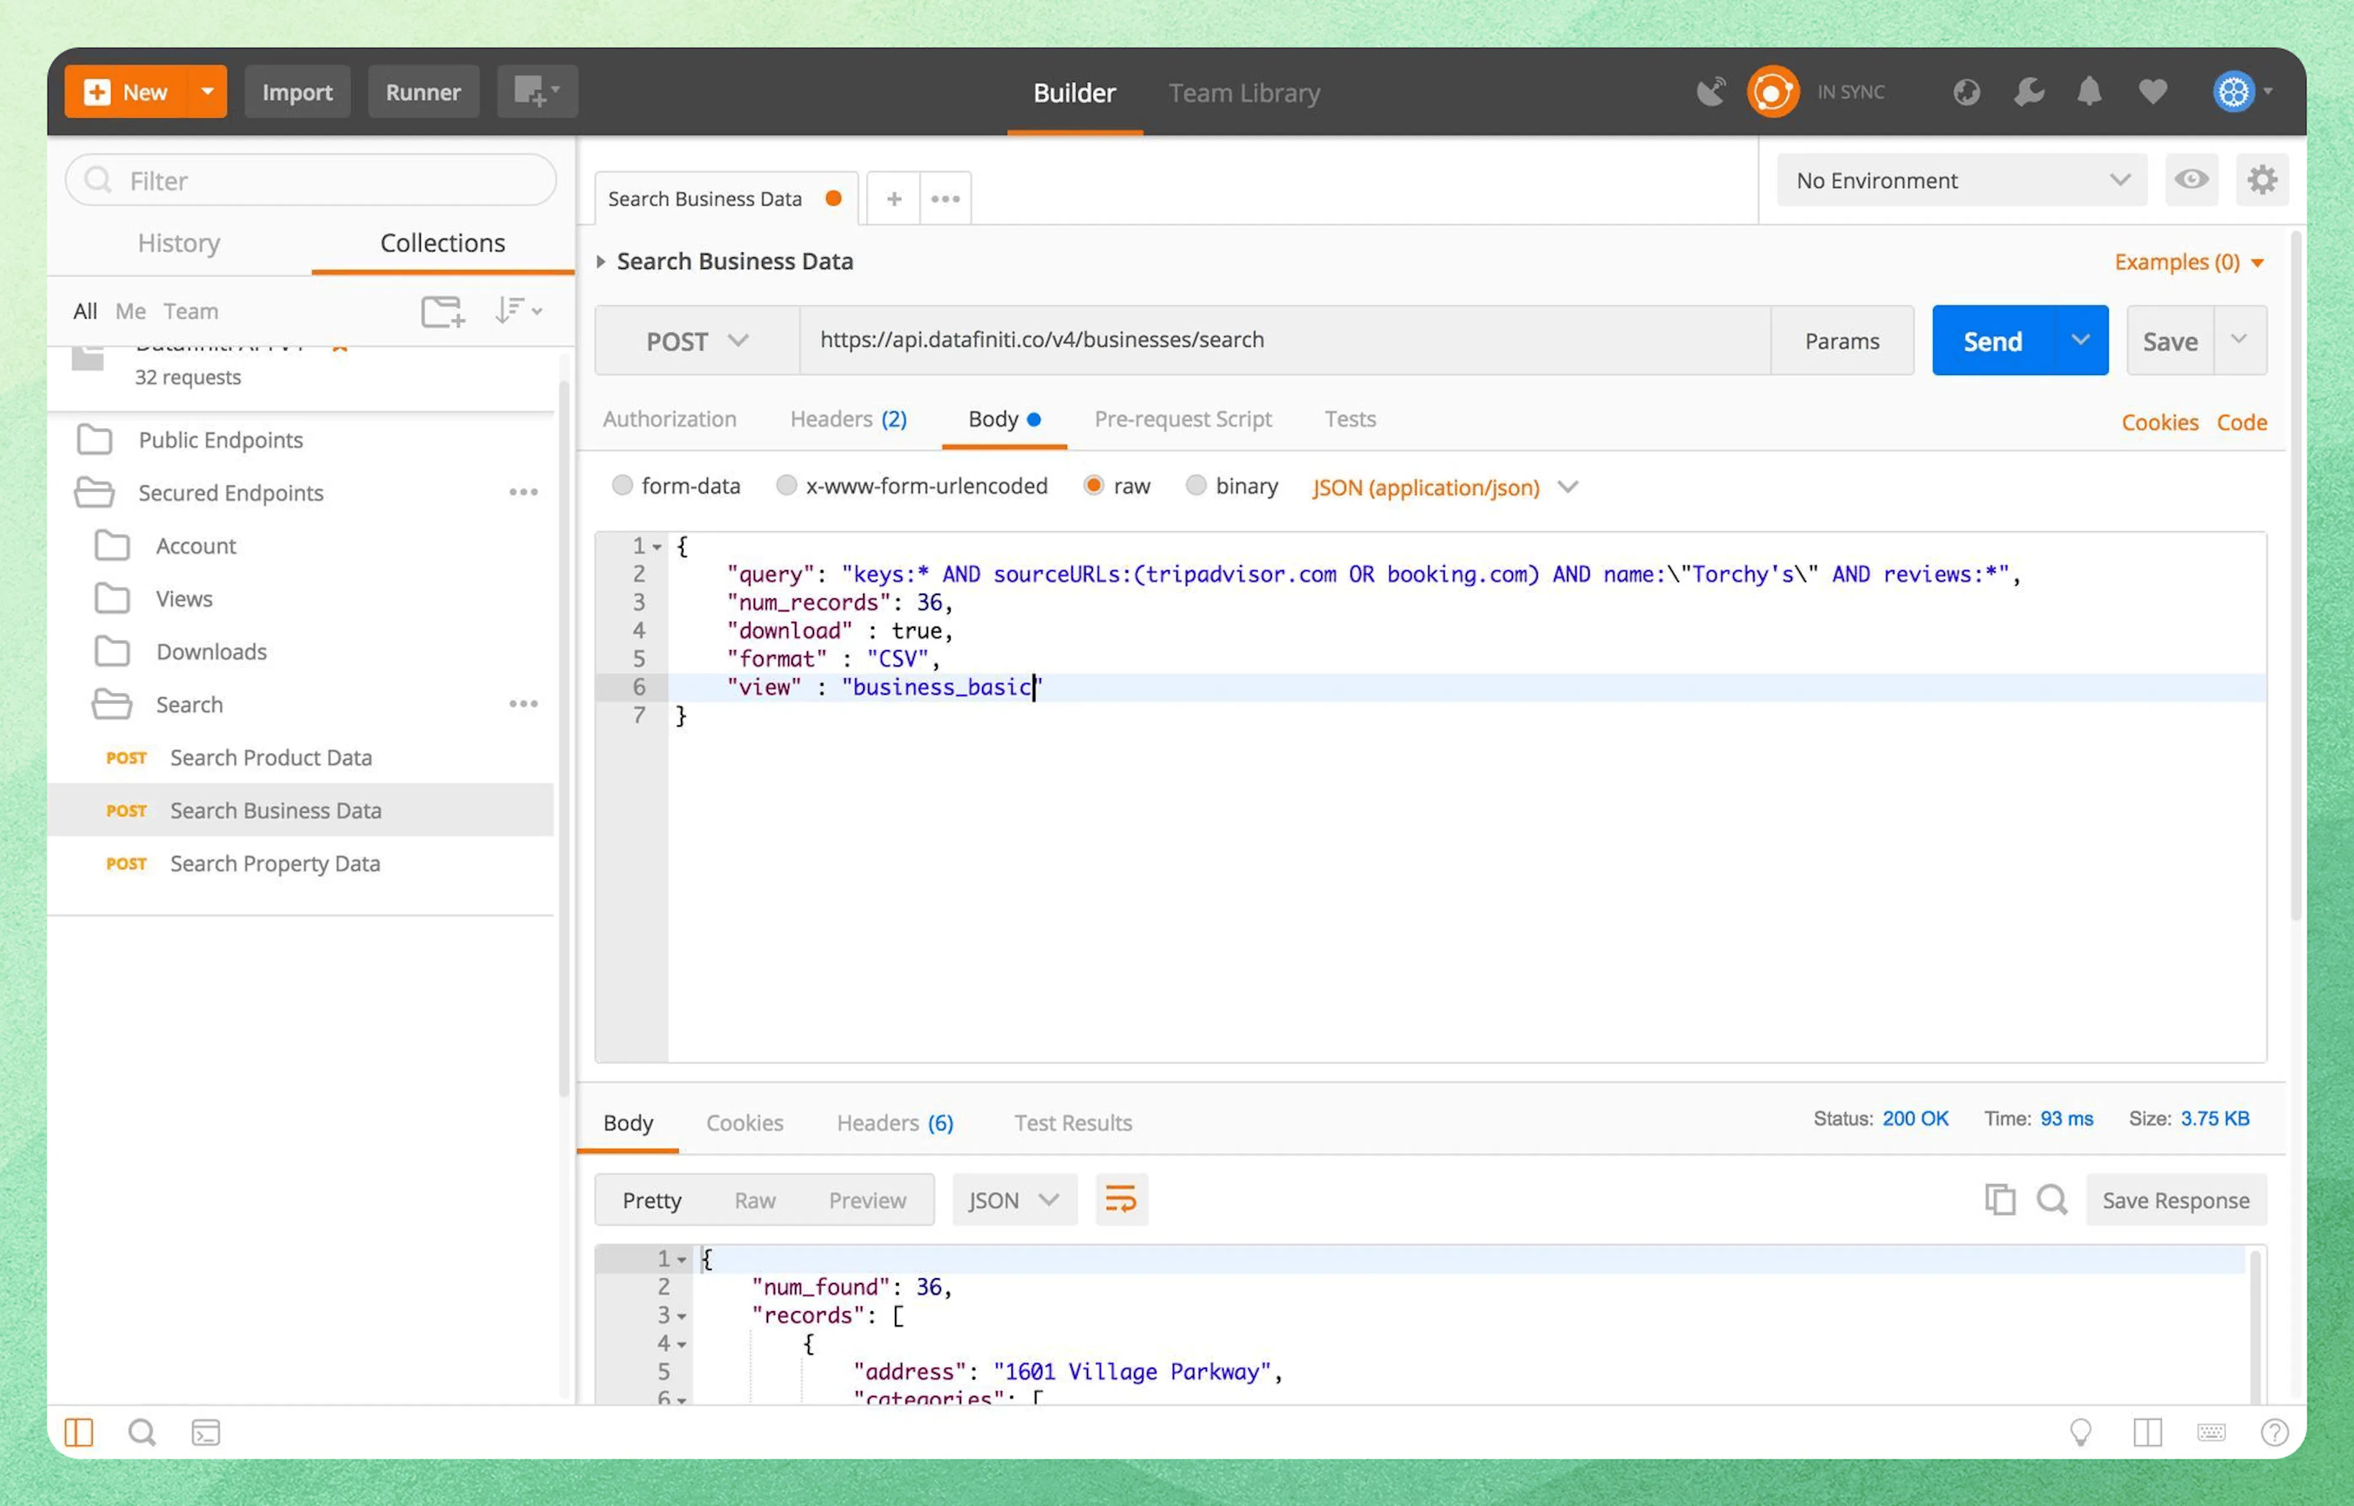Switch to the Team Library view
This screenshot has height=1506, width=2354.
[x=1244, y=93]
